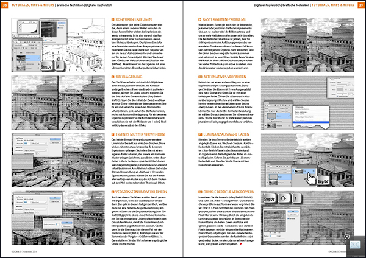Select heading ÜBERLAGERUNG
The image size is (366, 258).
[x=129, y=77]
